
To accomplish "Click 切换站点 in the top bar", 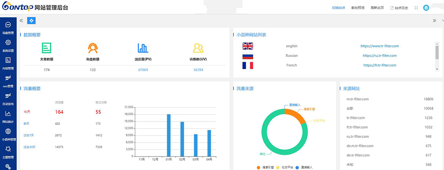I will 339,8.
